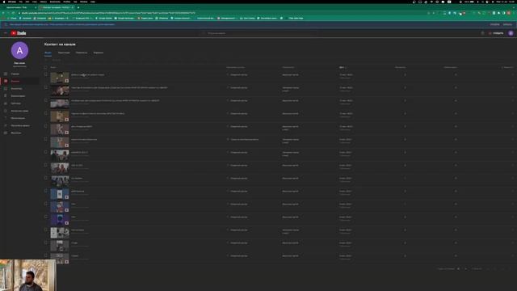Open the Analytics item in the sidebar

tap(19, 88)
